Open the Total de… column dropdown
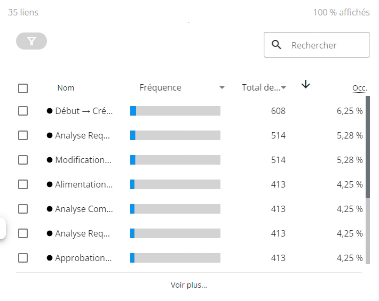The height and width of the screenshot is (301, 379). pos(283,88)
